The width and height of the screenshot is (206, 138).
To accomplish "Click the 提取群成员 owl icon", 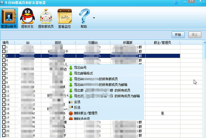I will 46,18.
